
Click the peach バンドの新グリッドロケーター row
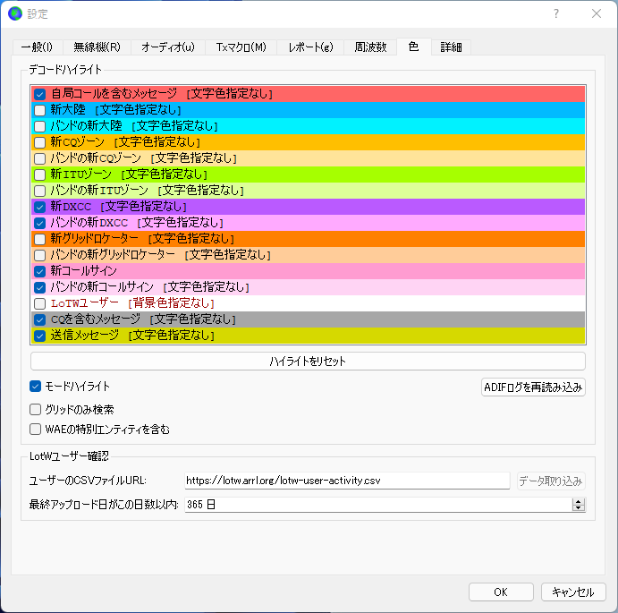click(x=309, y=255)
